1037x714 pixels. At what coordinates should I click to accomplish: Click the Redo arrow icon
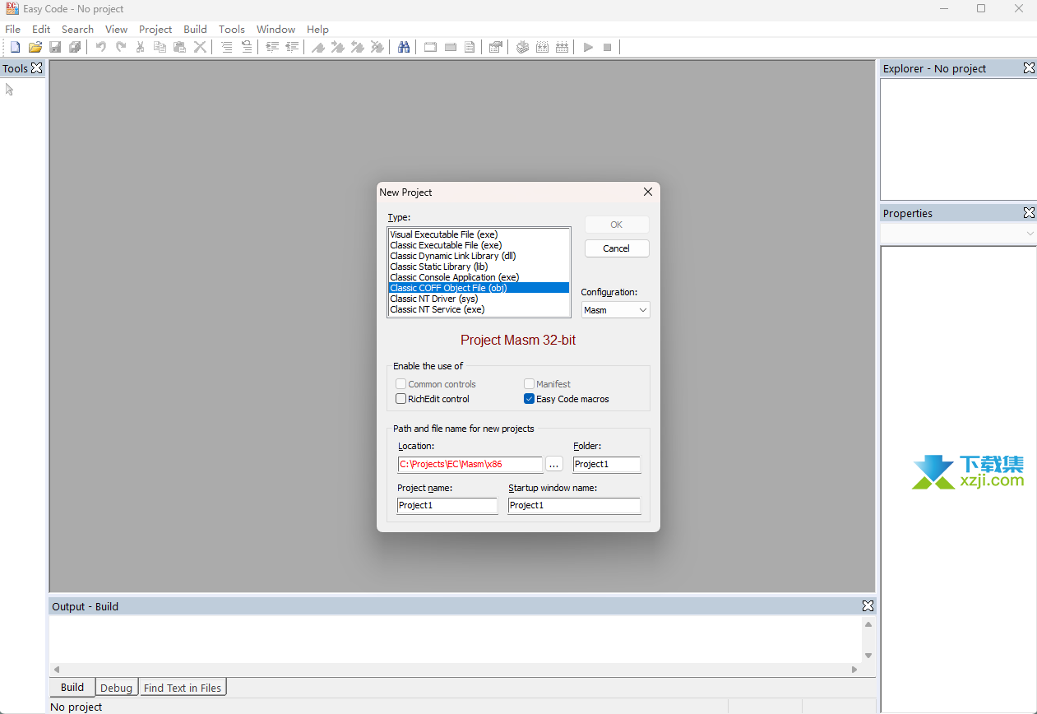tap(121, 47)
